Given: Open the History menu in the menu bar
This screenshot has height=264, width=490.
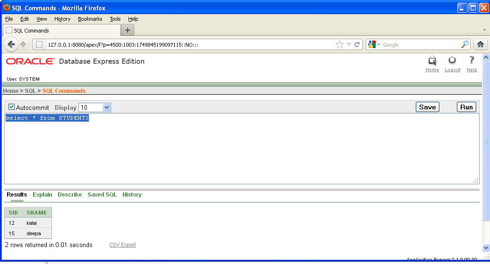Looking at the screenshot, I should (62, 19).
